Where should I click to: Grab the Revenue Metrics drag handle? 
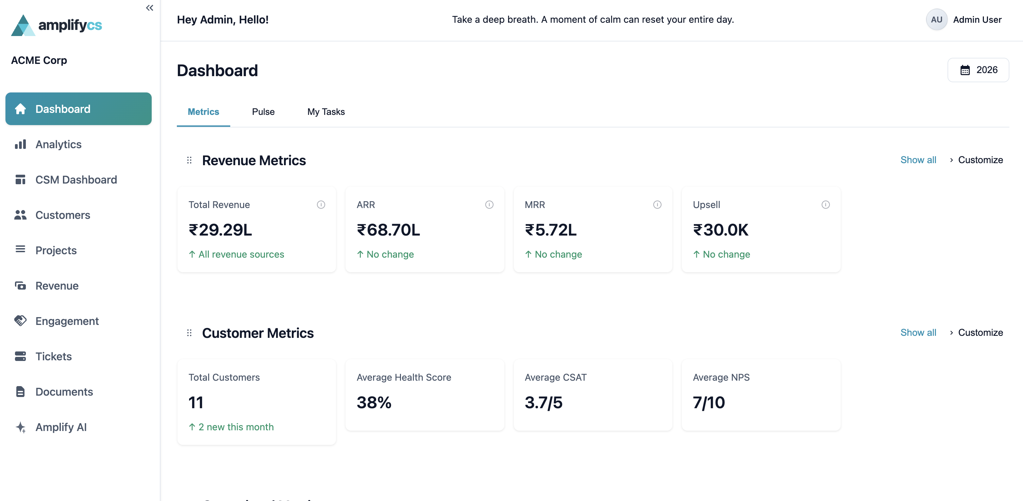189,160
